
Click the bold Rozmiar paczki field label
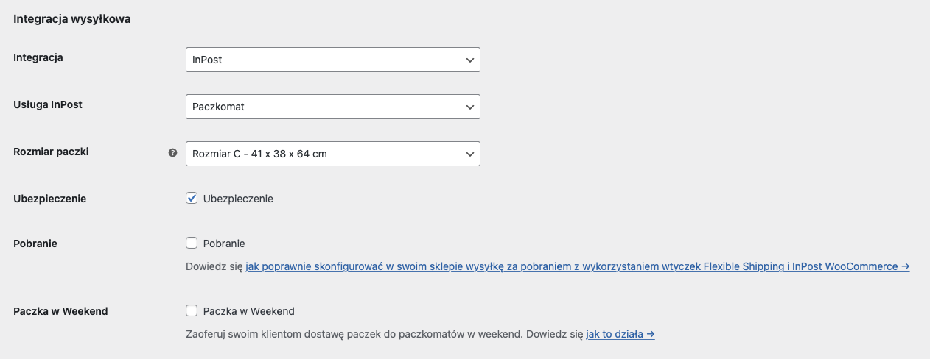pyautogui.click(x=51, y=152)
